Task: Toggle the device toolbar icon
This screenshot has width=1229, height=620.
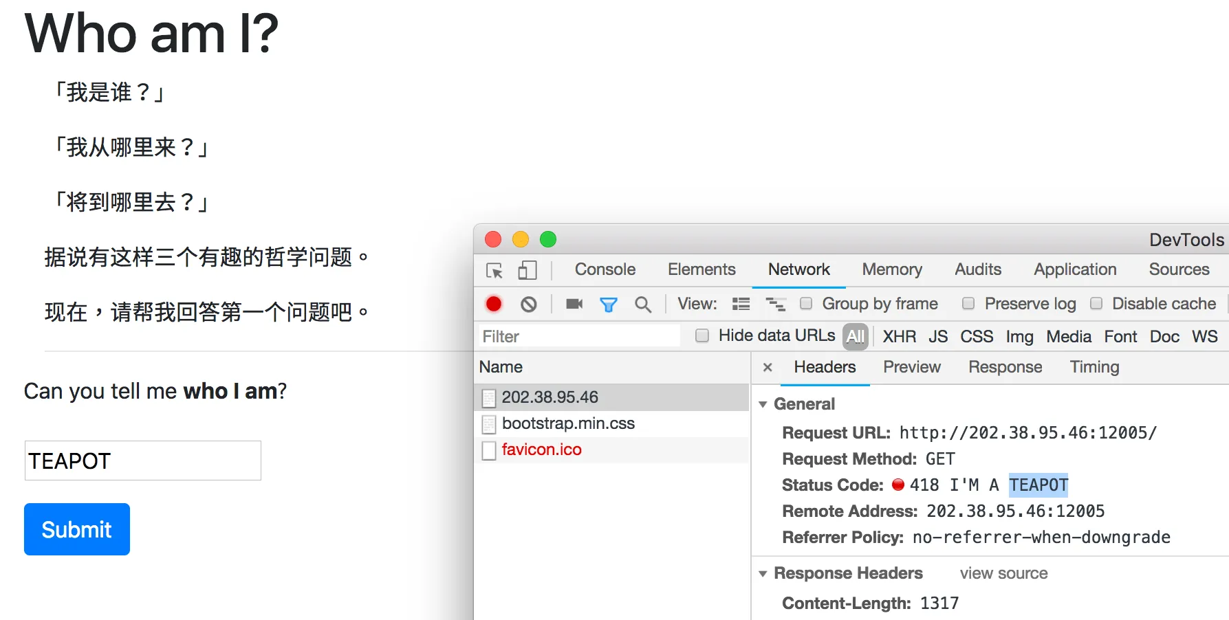Action: point(527,270)
